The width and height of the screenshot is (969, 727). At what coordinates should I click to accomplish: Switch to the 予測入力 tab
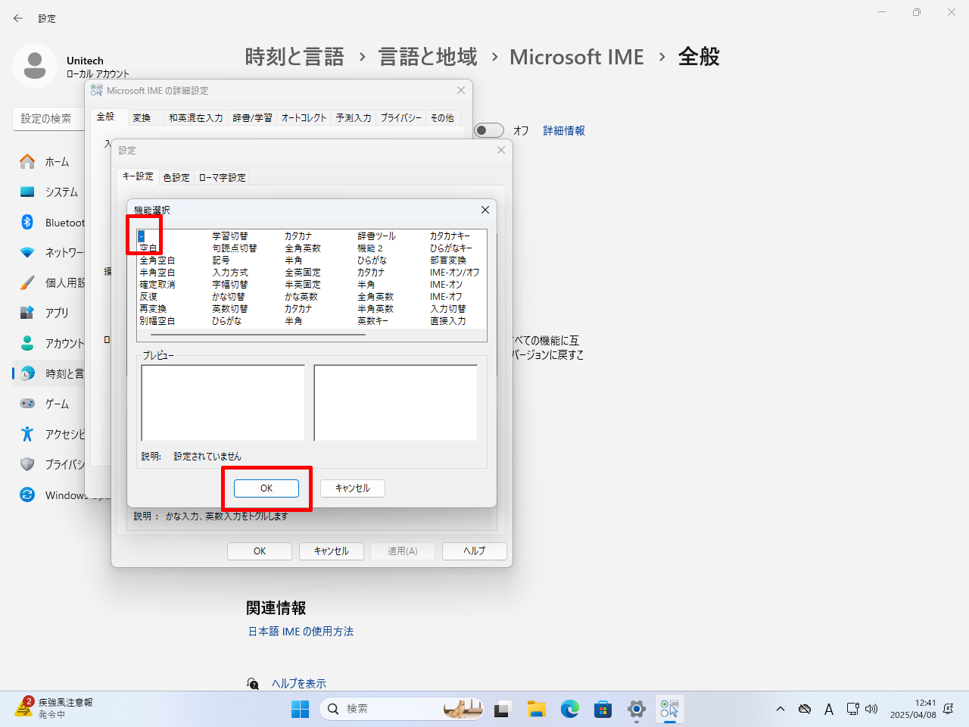(x=354, y=117)
